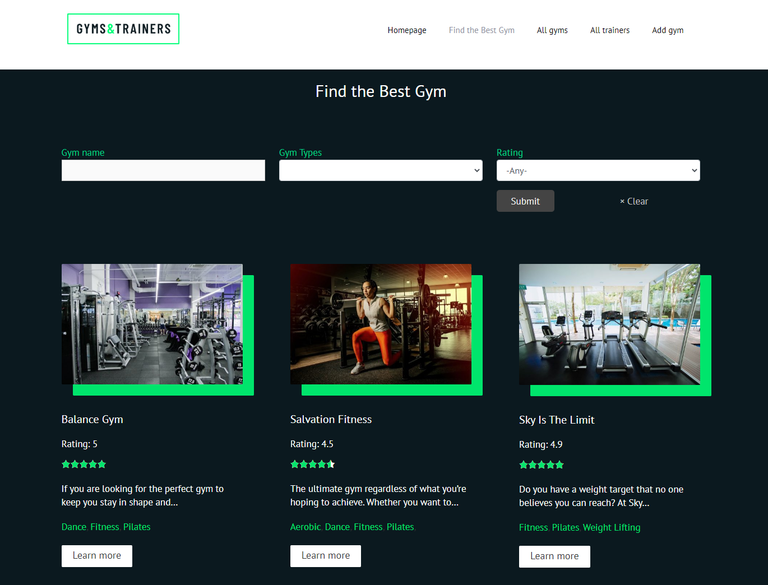Open the Gym Types dropdown

coord(381,170)
